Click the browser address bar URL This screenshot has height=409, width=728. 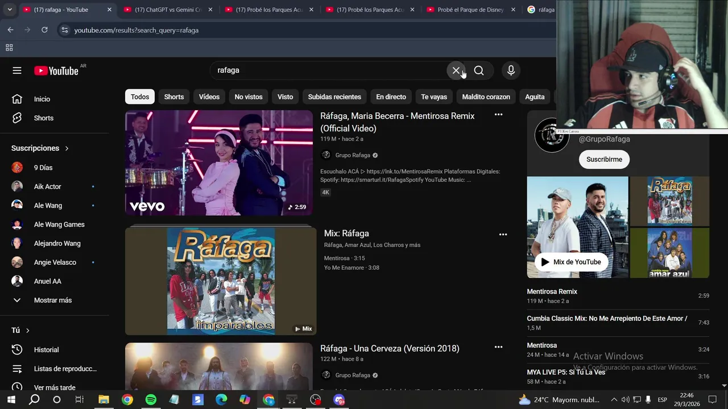[136, 30]
